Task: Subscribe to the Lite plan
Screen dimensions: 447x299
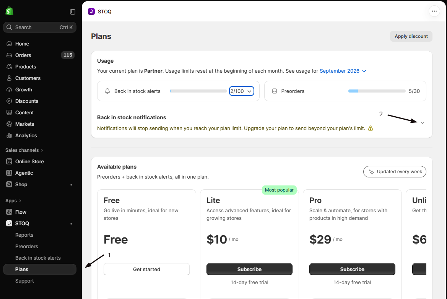Action: click(x=249, y=269)
